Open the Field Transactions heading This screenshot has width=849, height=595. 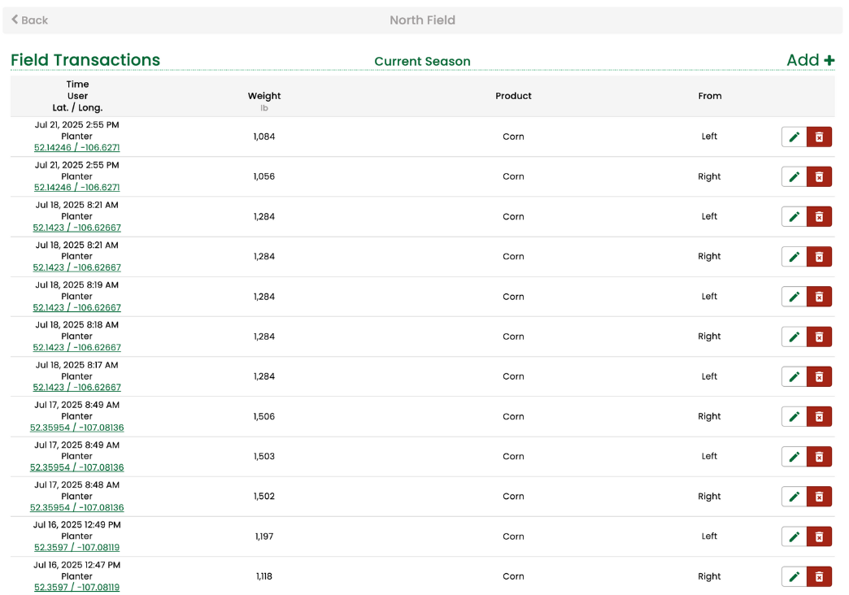(85, 60)
